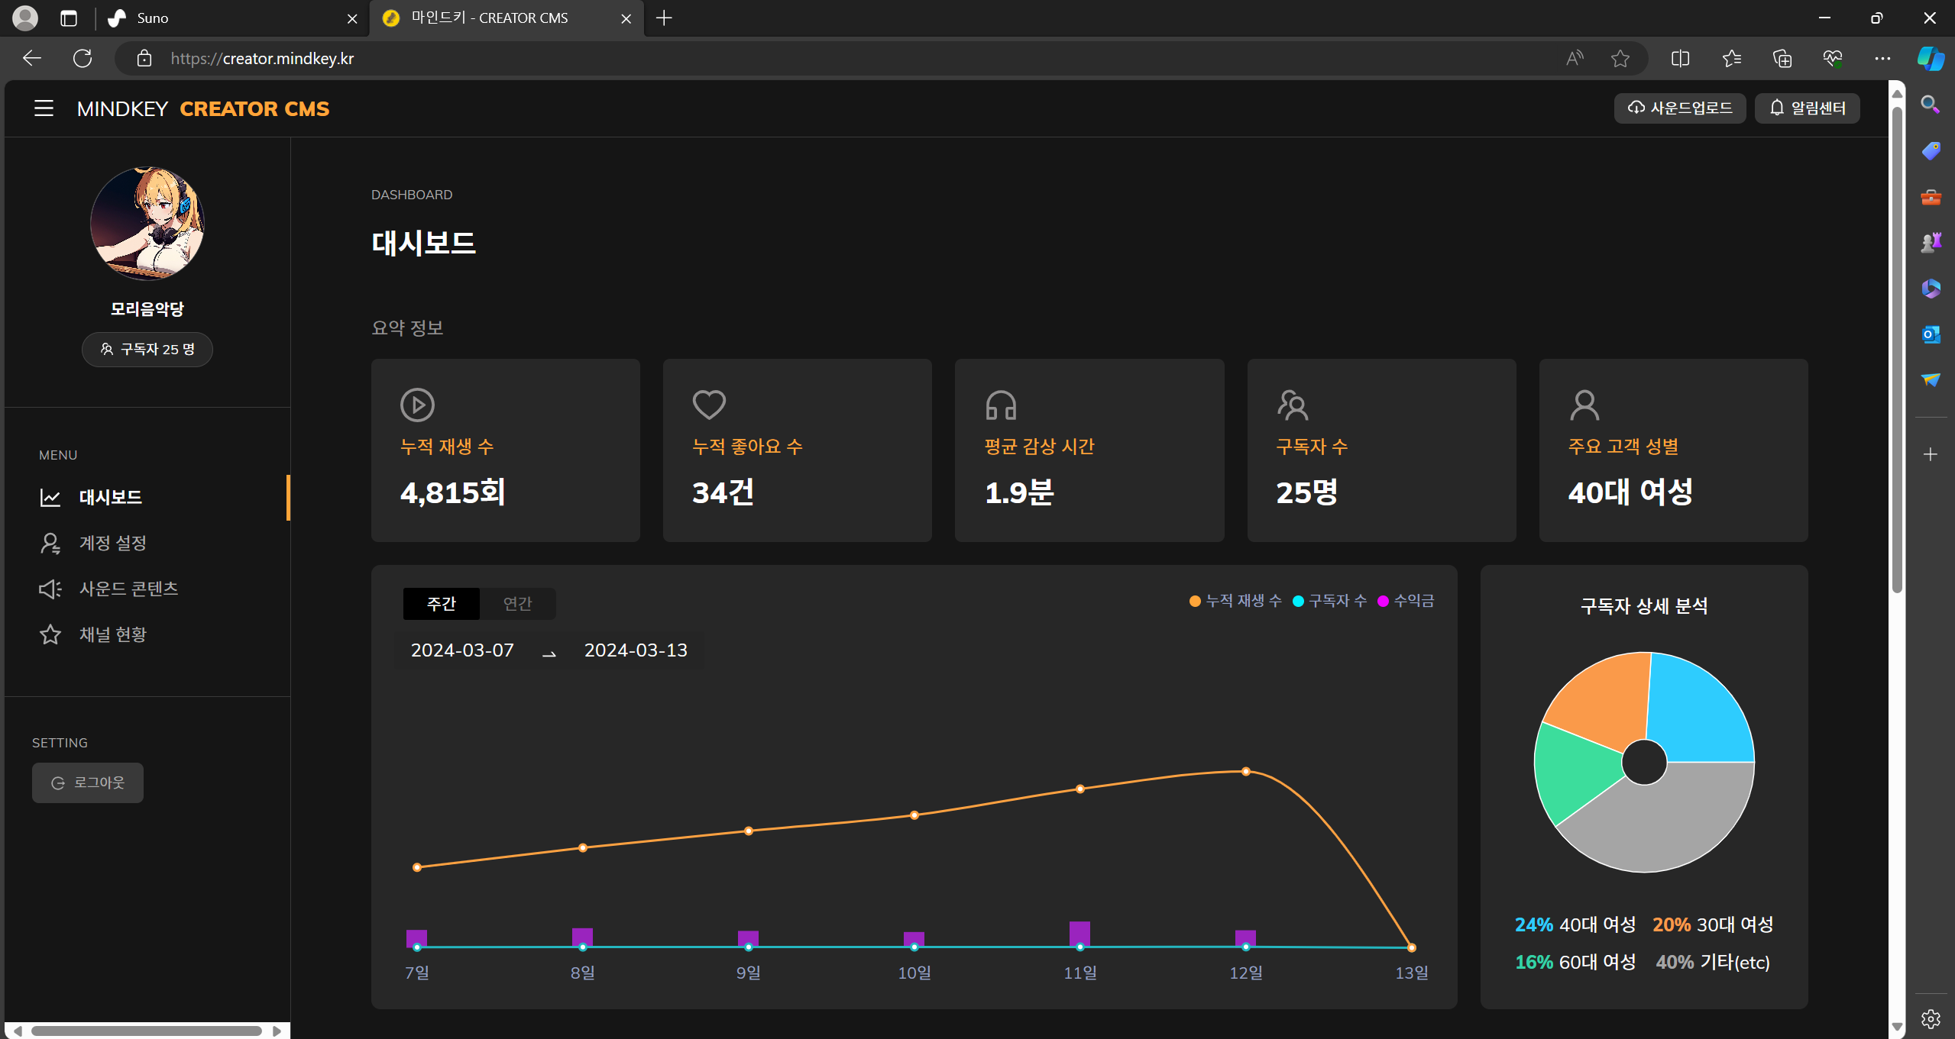Open the end date 2024-03-13 picker
The image size is (1955, 1039).
point(636,650)
